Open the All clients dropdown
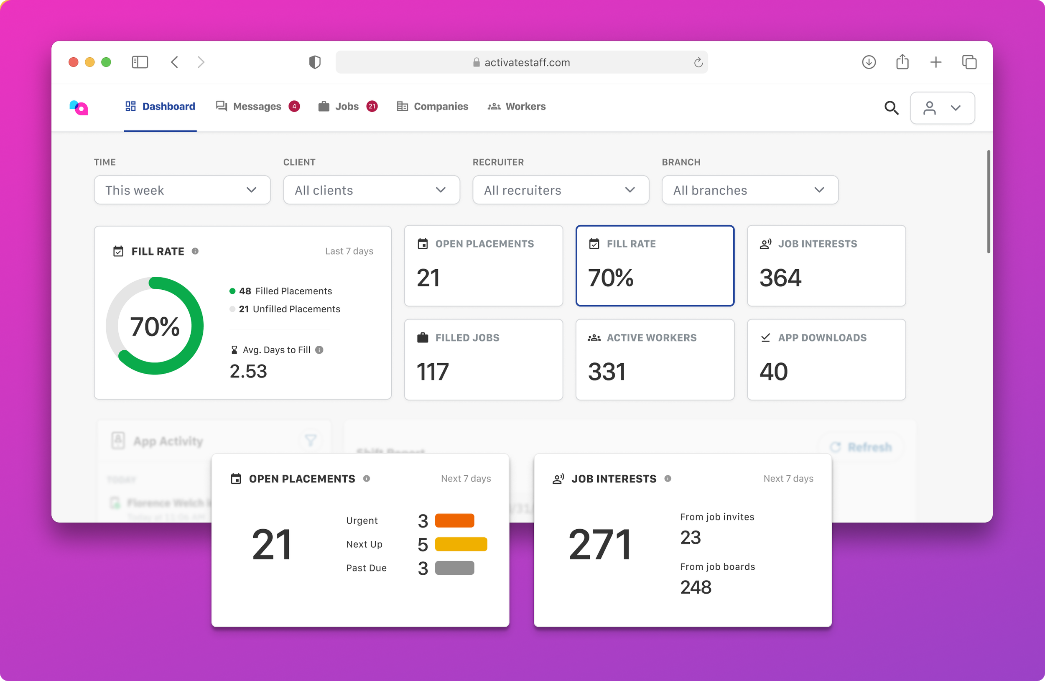Screen dimensions: 1045x681 [x=372, y=190]
